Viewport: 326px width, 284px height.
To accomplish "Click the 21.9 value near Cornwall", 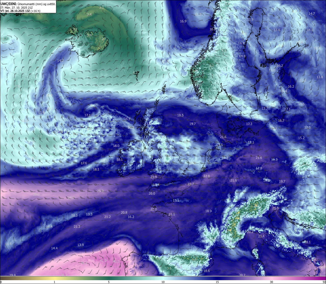I will [x=154, y=177].
